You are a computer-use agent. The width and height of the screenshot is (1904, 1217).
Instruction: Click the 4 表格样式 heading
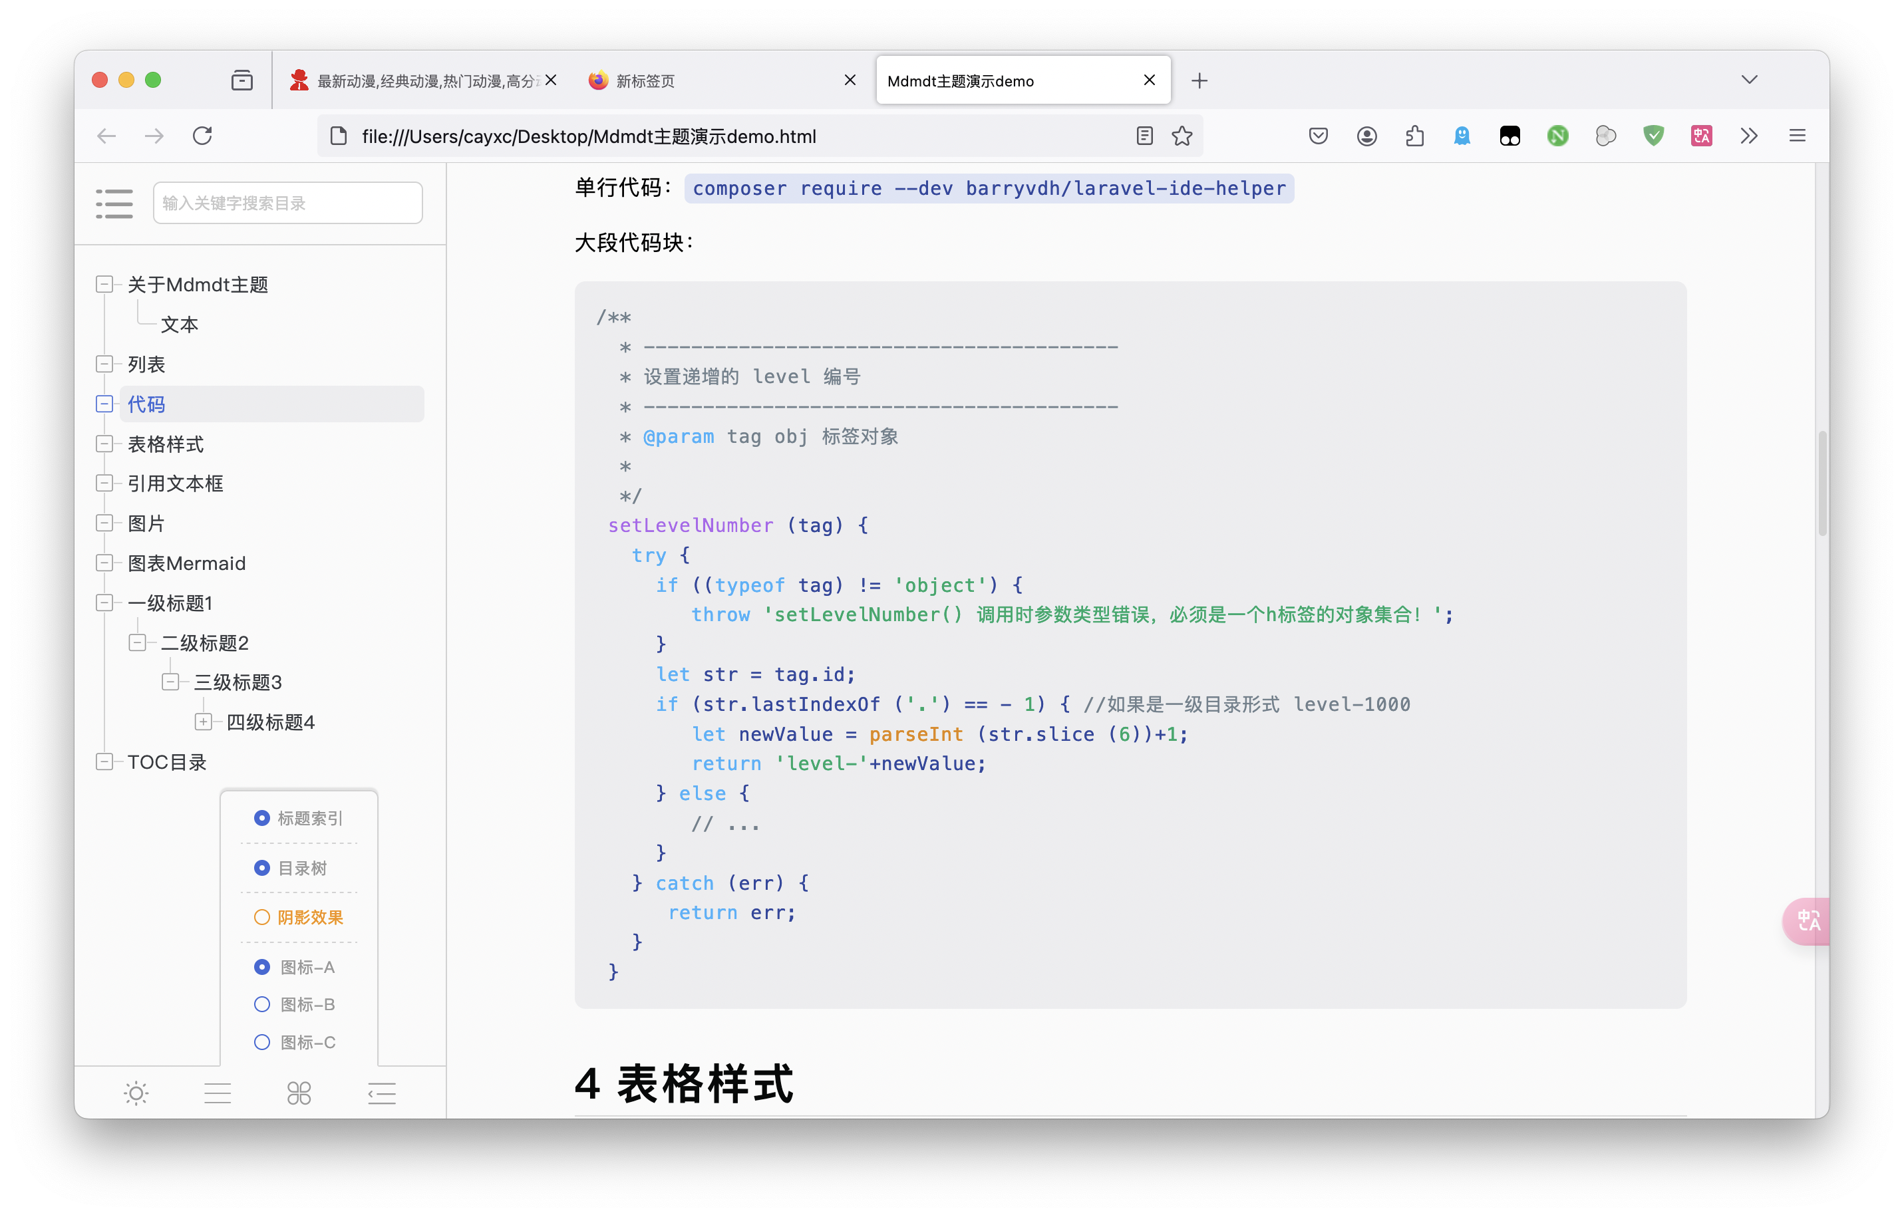click(683, 1083)
